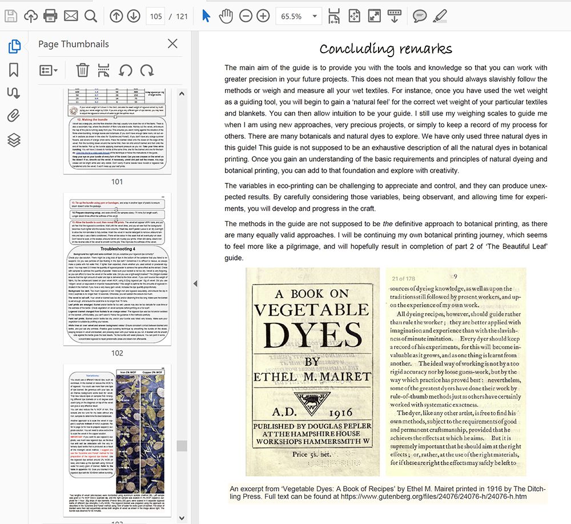Click the Vegetable Dyes book cover image
The width and height of the screenshot is (571, 524).
(312, 371)
